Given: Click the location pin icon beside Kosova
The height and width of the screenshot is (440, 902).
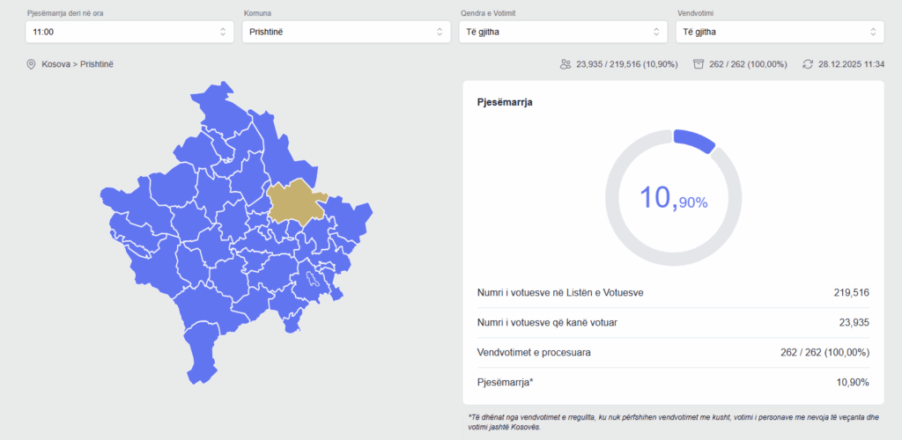Looking at the screenshot, I should 31,64.
